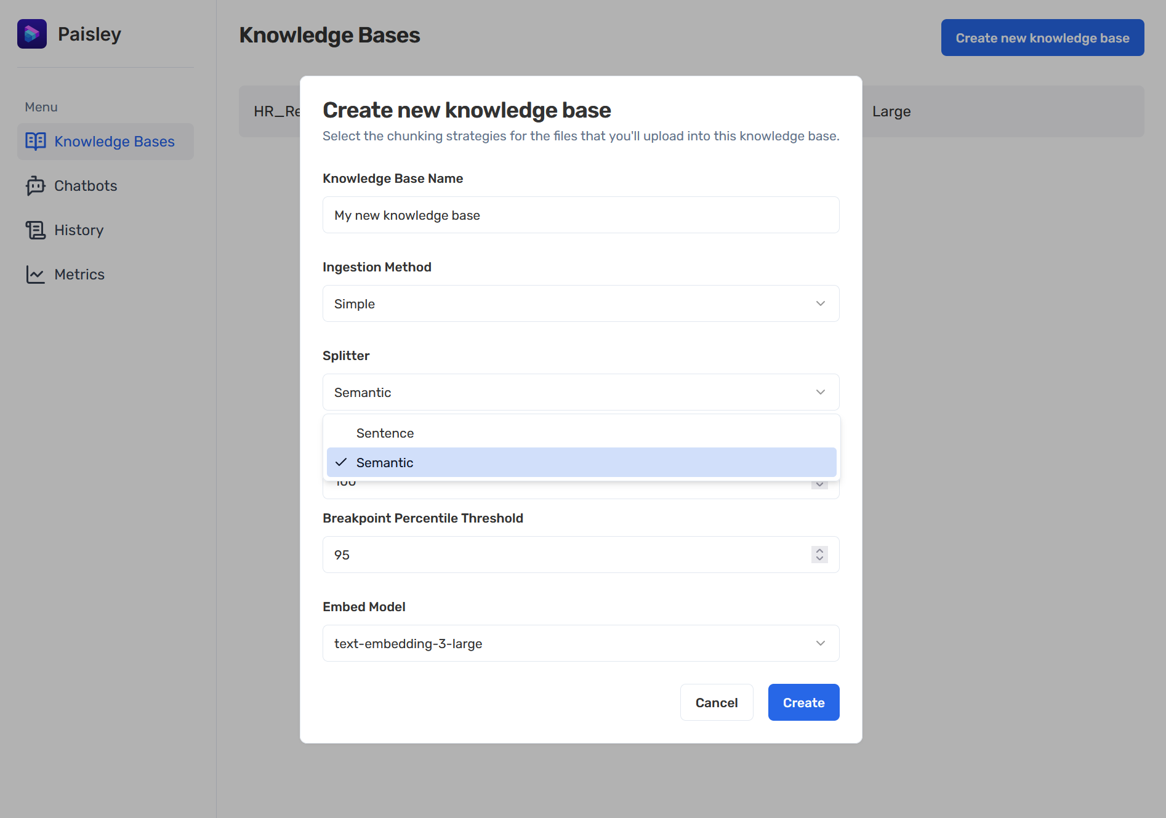Click the Embed Model chevron arrow
The height and width of the screenshot is (818, 1166).
[821, 643]
